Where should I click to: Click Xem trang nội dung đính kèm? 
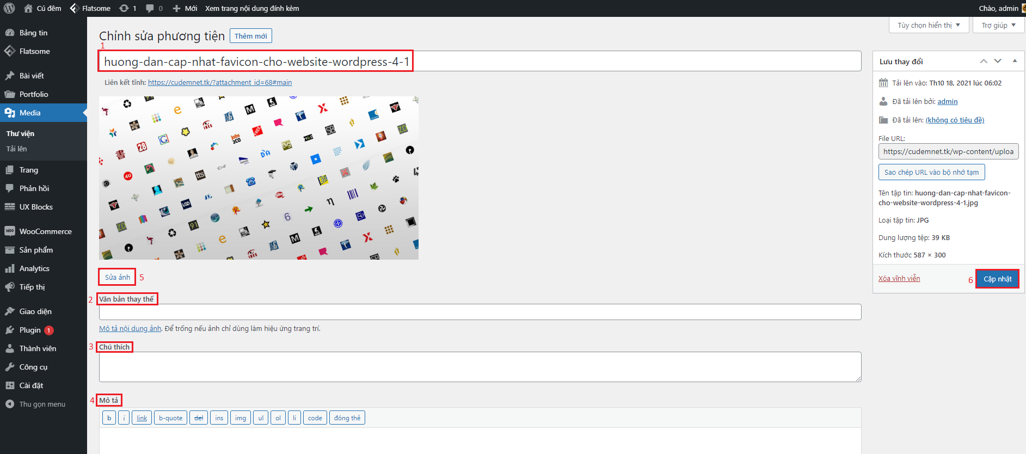coord(252,8)
